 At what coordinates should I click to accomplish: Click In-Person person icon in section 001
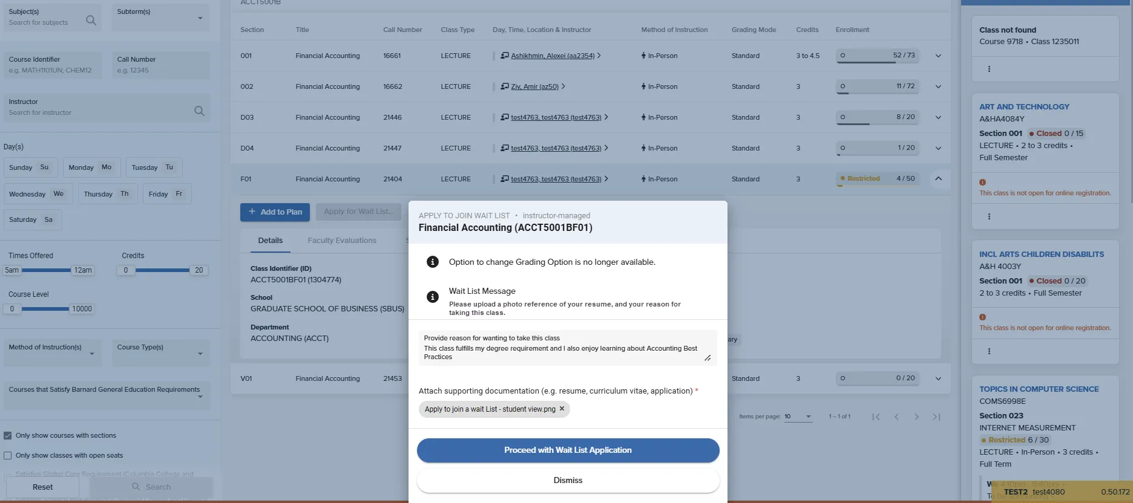point(643,56)
